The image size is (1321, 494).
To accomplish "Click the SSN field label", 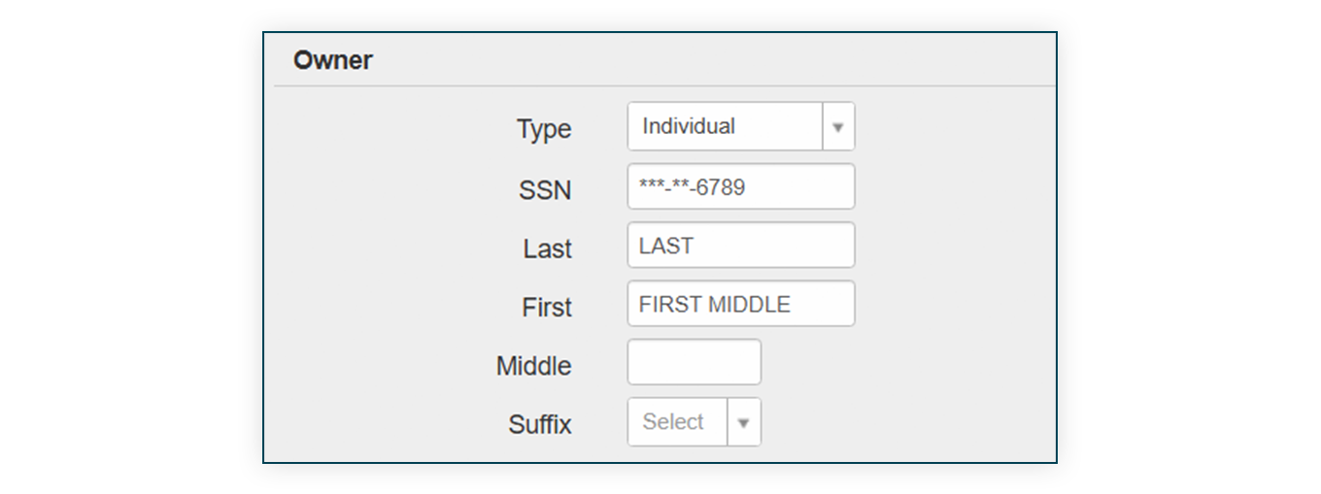I will click(x=545, y=189).
